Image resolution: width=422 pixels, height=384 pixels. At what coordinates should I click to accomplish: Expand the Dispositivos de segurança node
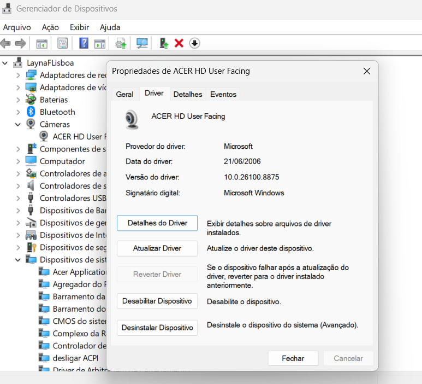pos(18,248)
